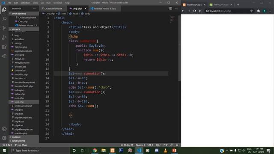Collapse the Open Editors section
This screenshot has width=274, height=154.
(x=24, y=14)
